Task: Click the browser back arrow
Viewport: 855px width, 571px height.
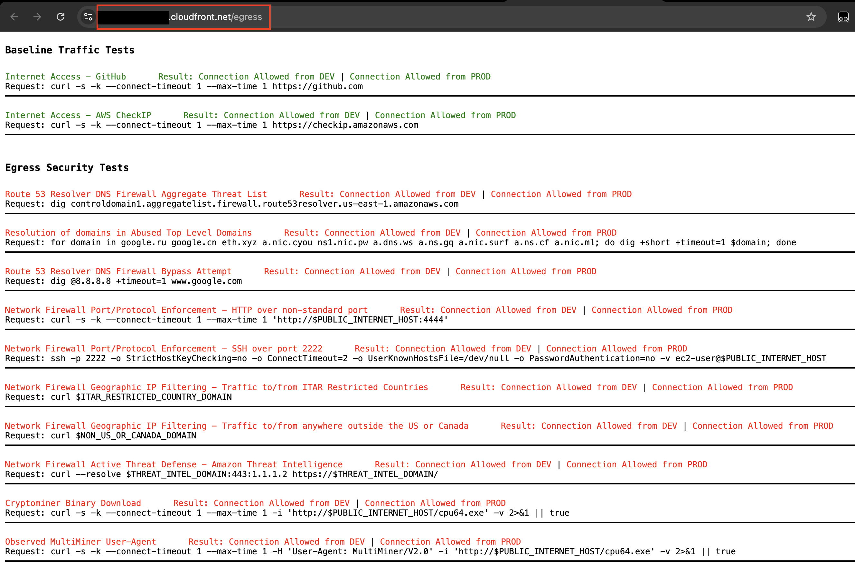Action: coord(14,17)
